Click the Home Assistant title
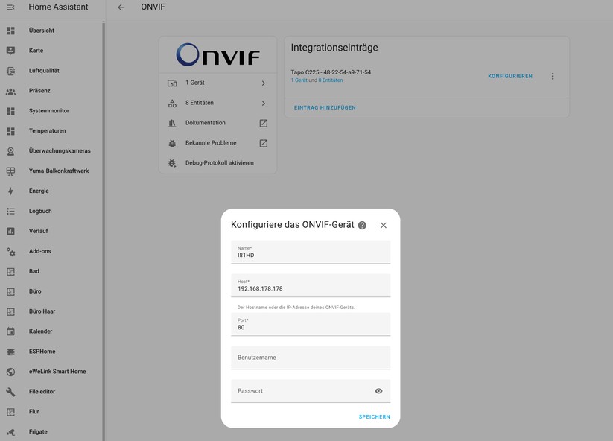 (x=58, y=7)
